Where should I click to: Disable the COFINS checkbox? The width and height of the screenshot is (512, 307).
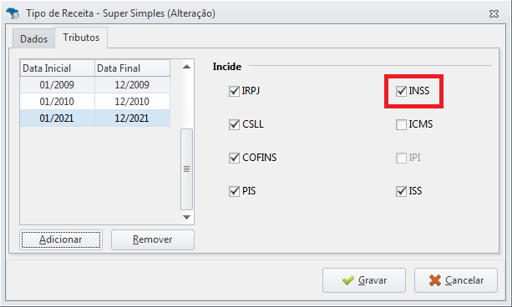tap(234, 158)
